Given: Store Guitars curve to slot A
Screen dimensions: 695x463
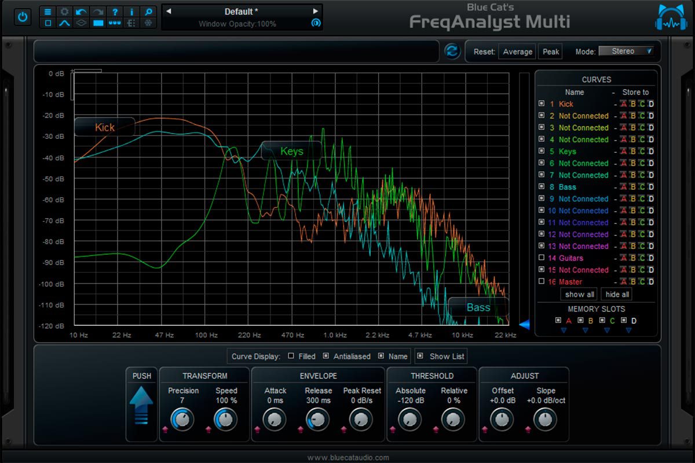Looking at the screenshot, I should (x=623, y=258).
